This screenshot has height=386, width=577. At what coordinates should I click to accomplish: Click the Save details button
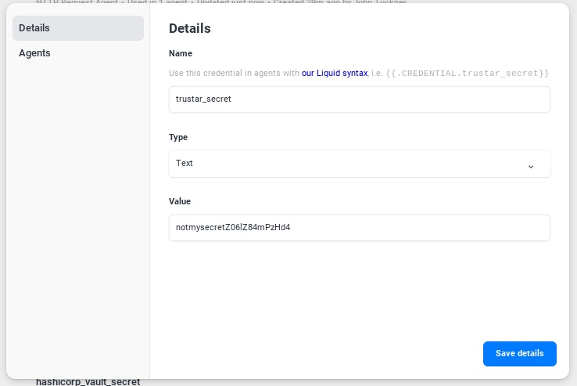pos(519,354)
